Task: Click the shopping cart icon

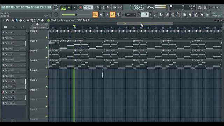Action: coord(208,15)
